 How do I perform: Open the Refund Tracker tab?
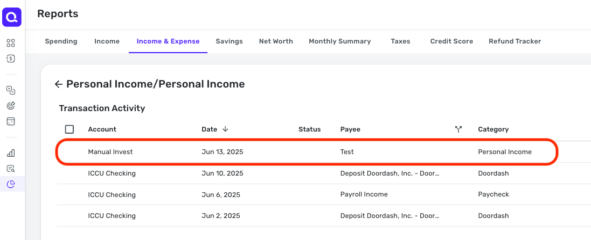click(515, 41)
